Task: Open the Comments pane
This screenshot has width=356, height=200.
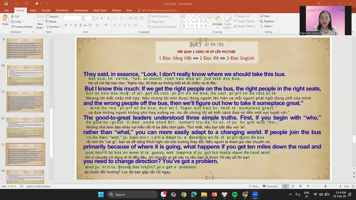Action: pos(270,186)
